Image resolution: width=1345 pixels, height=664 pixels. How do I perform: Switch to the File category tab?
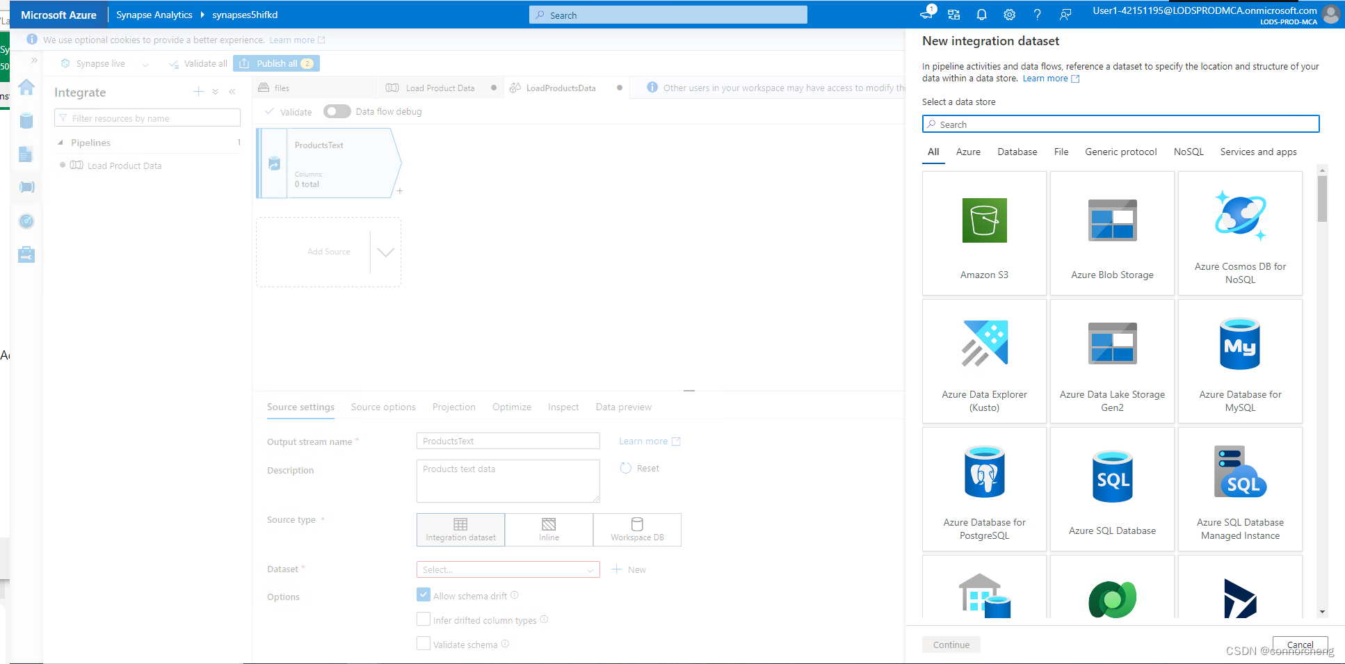[x=1061, y=152]
